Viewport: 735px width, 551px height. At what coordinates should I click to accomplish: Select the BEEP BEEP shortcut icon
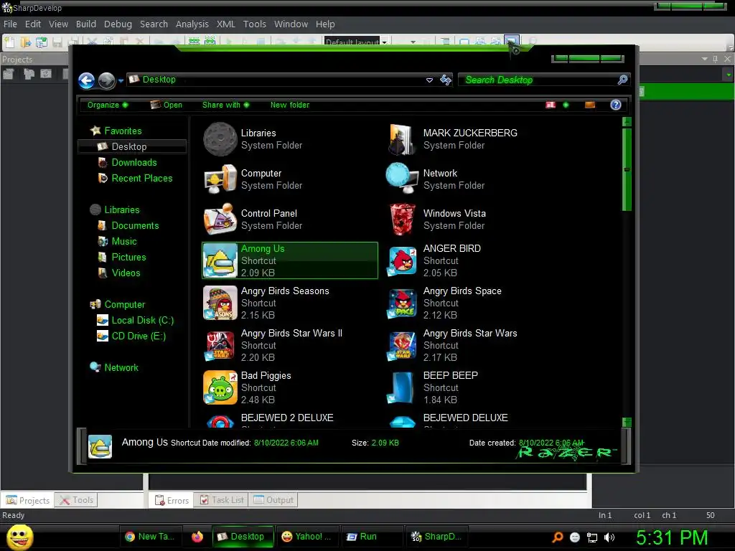click(402, 388)
